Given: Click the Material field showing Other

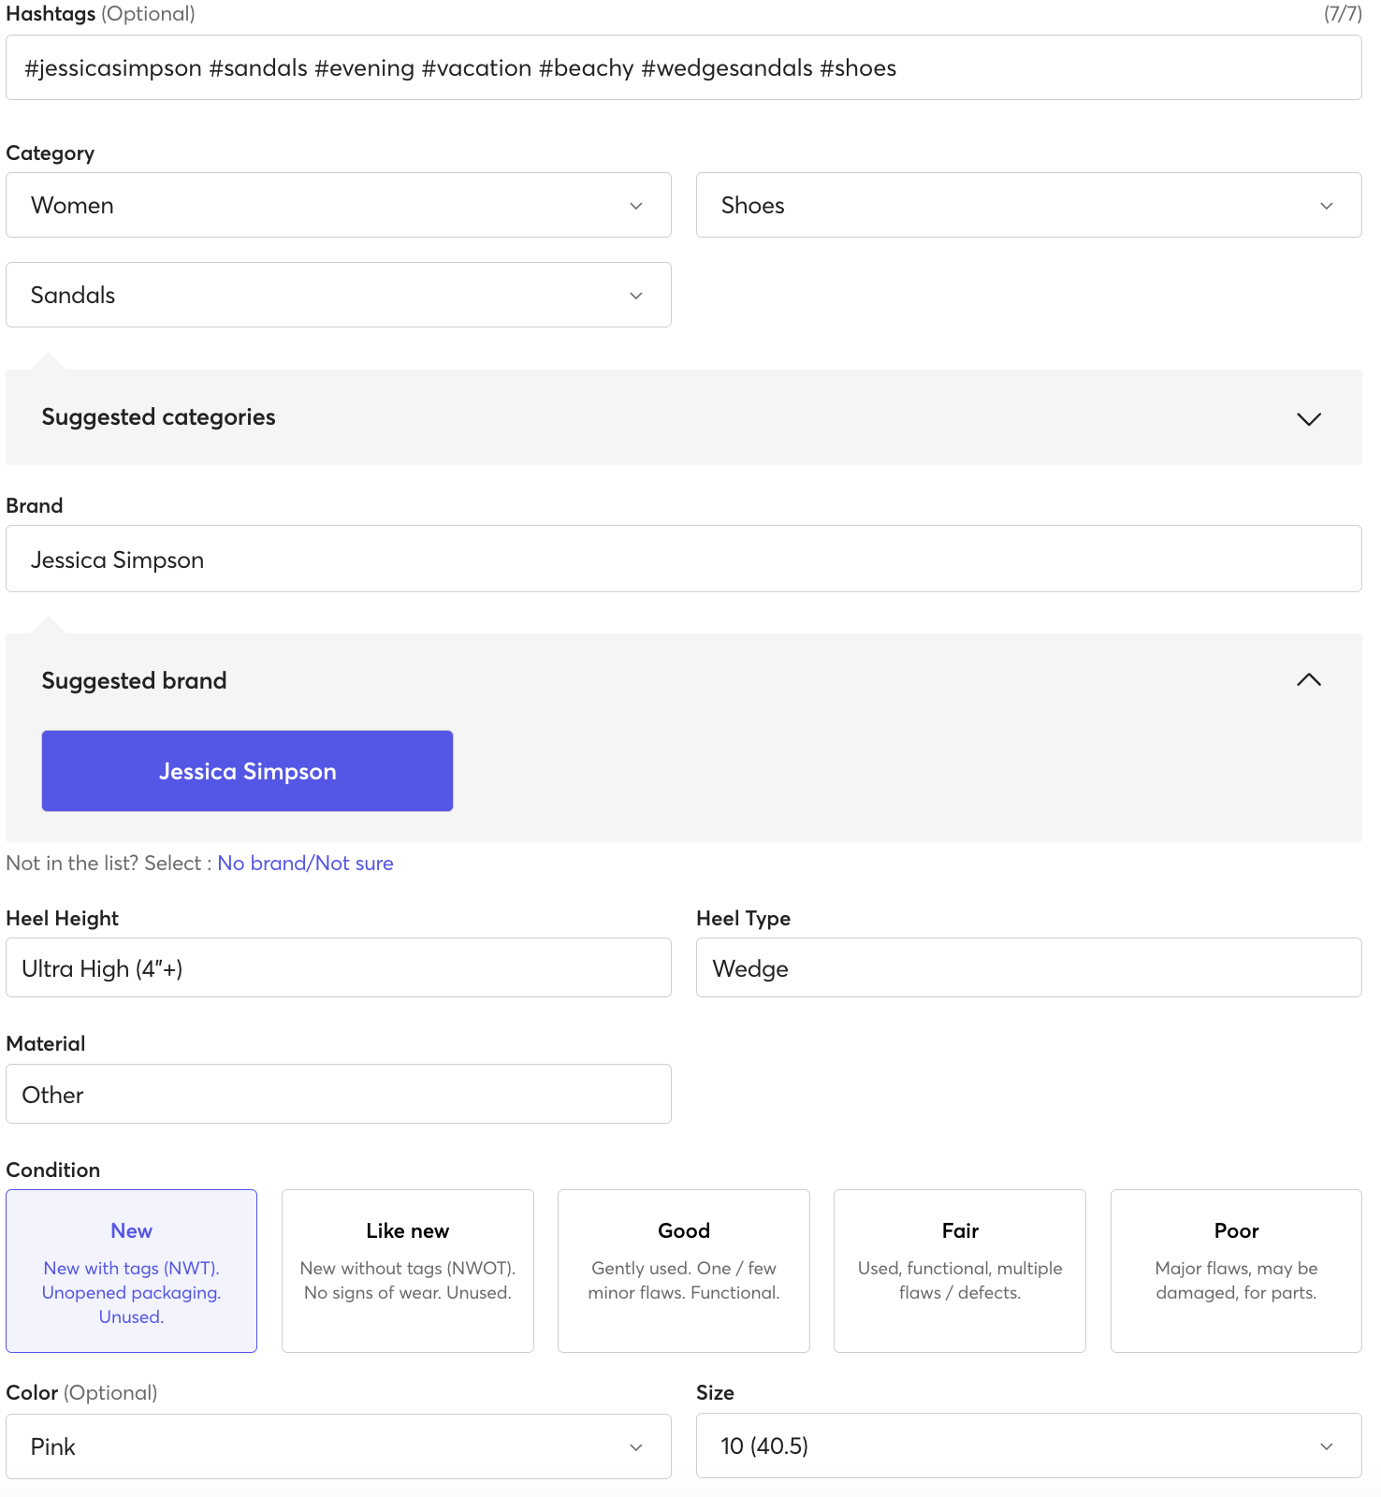Looking at the screenshot, I should [x=338, y=1094].
